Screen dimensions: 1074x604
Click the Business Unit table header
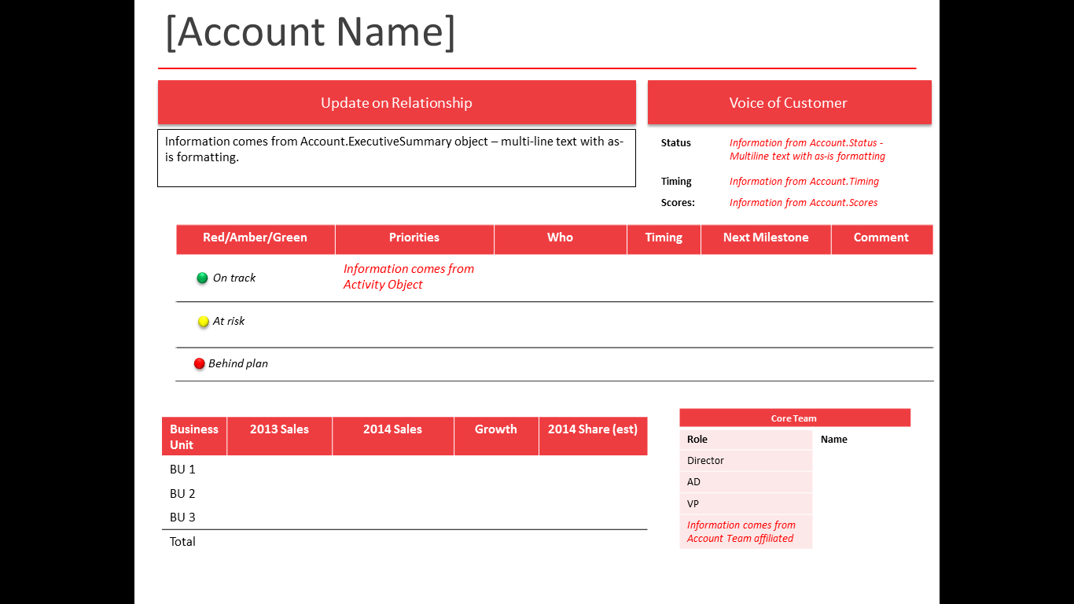click(x=194, y=436)
